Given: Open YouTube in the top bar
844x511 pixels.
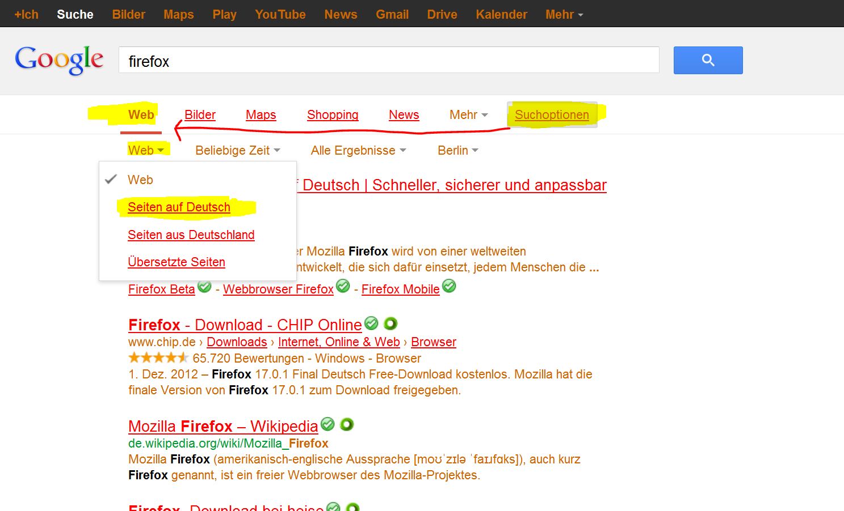Looking at the screenshot, I should (280, 14).
